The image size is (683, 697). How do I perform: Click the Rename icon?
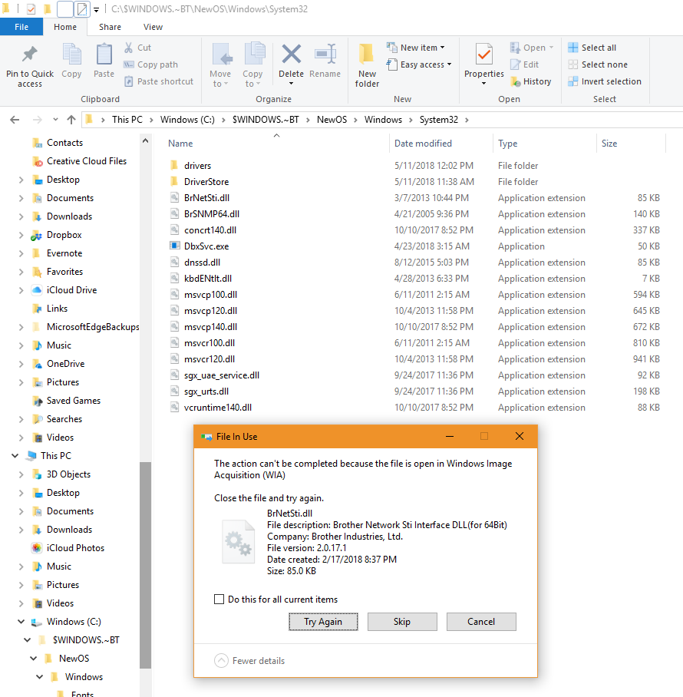325,55
